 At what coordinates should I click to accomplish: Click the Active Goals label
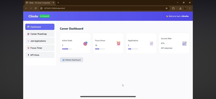tap(67, 40)
